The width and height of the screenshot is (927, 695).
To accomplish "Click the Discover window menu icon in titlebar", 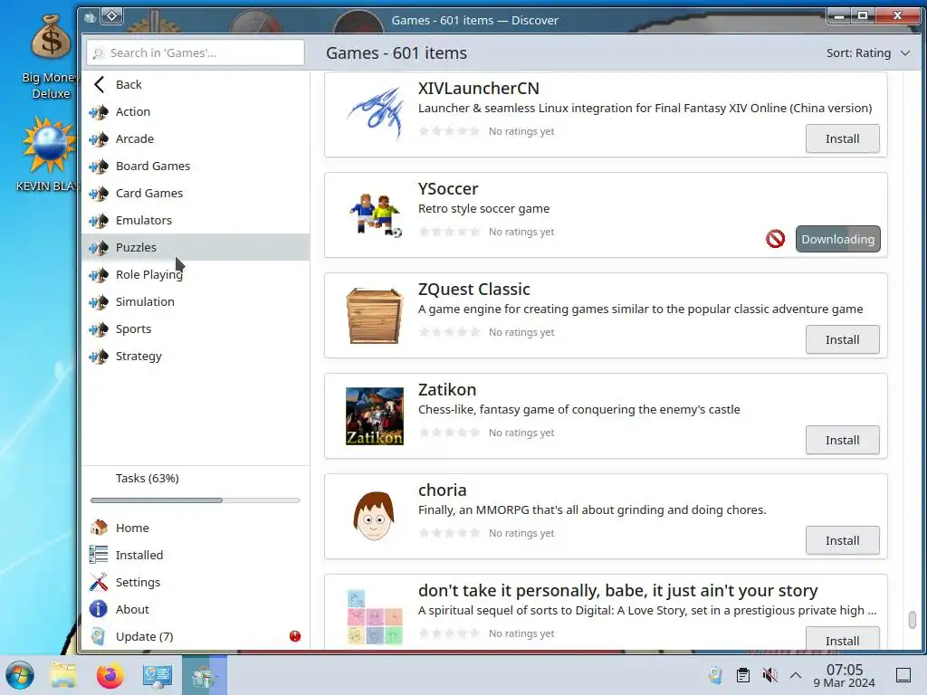I will 90,17.
